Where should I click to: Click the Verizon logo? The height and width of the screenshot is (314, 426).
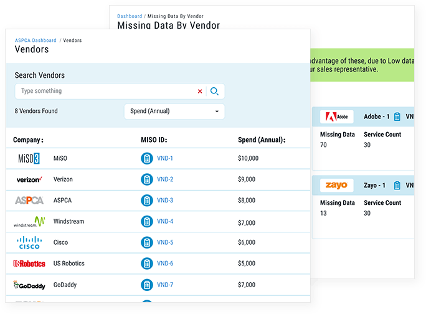pyautogui.click(x=29, y=179)
